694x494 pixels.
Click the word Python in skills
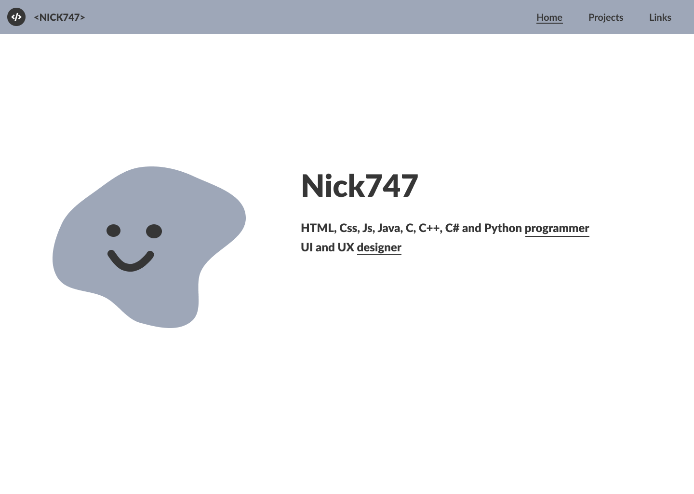tap(503, 228)
